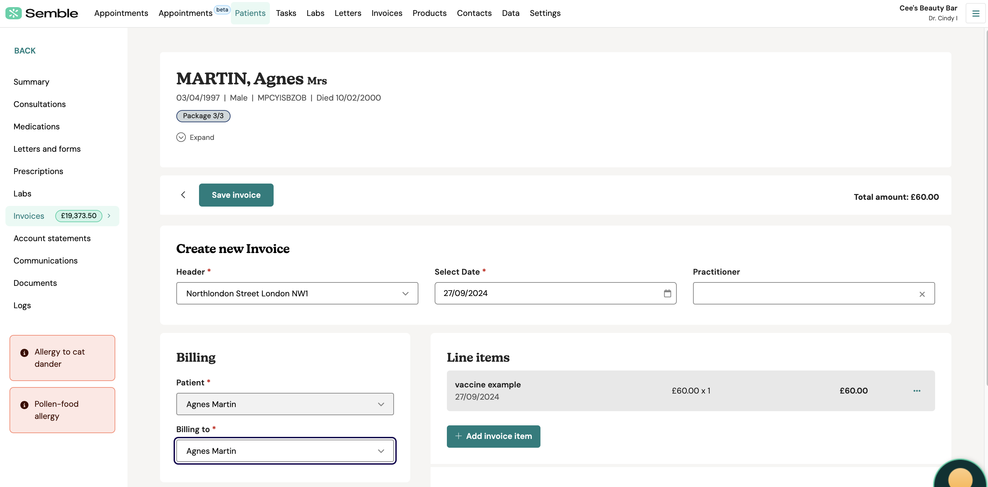This screenshot has width=988, height=487.
Task: Open Medications in the sidebar
Action: tap(36, 126)
